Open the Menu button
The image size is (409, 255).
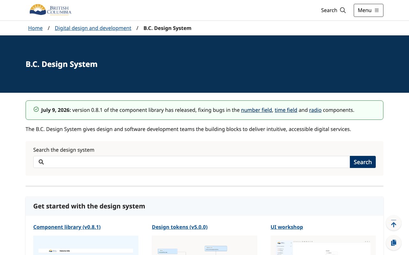[368, 10]
